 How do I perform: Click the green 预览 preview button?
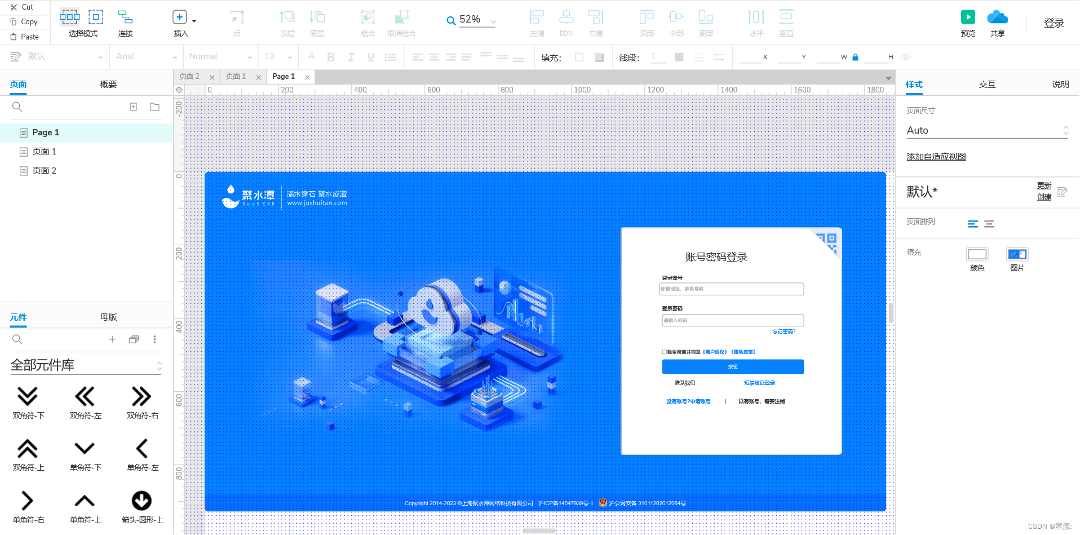coord(968,17)
